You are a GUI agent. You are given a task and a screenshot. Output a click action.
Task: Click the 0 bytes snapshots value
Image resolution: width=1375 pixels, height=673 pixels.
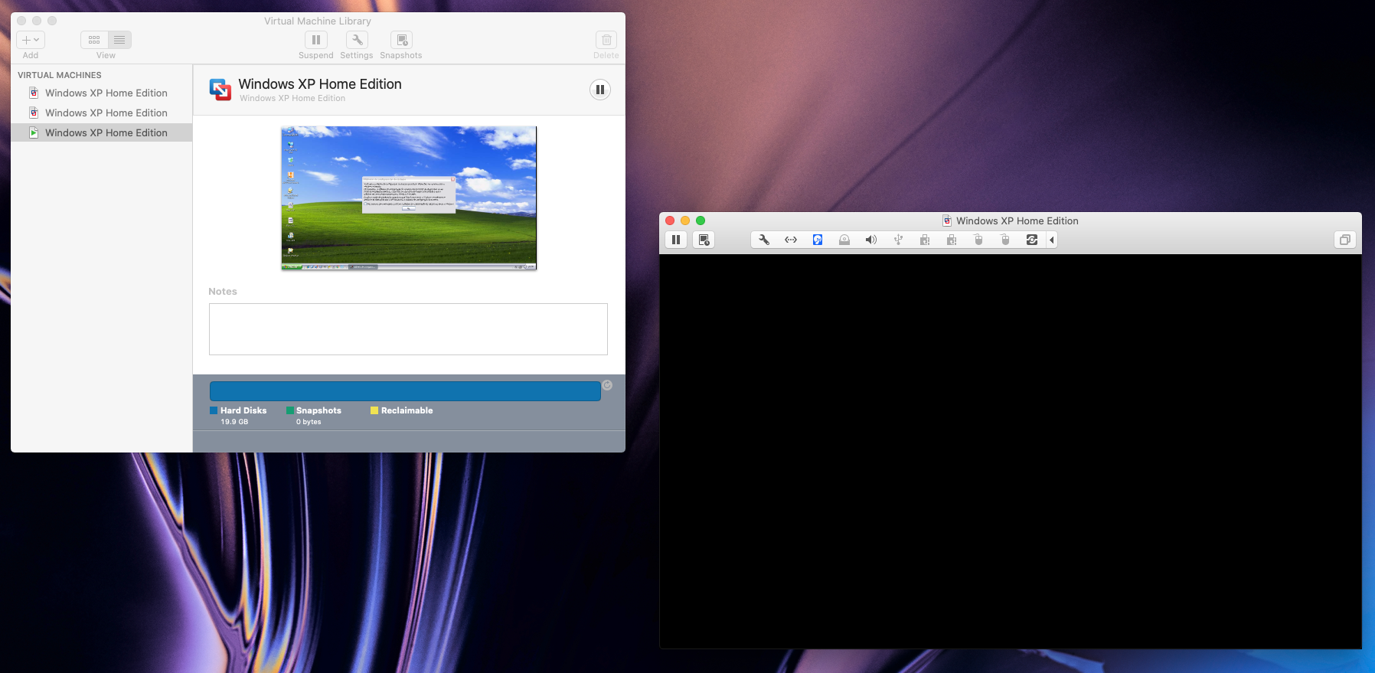(309, 422)
